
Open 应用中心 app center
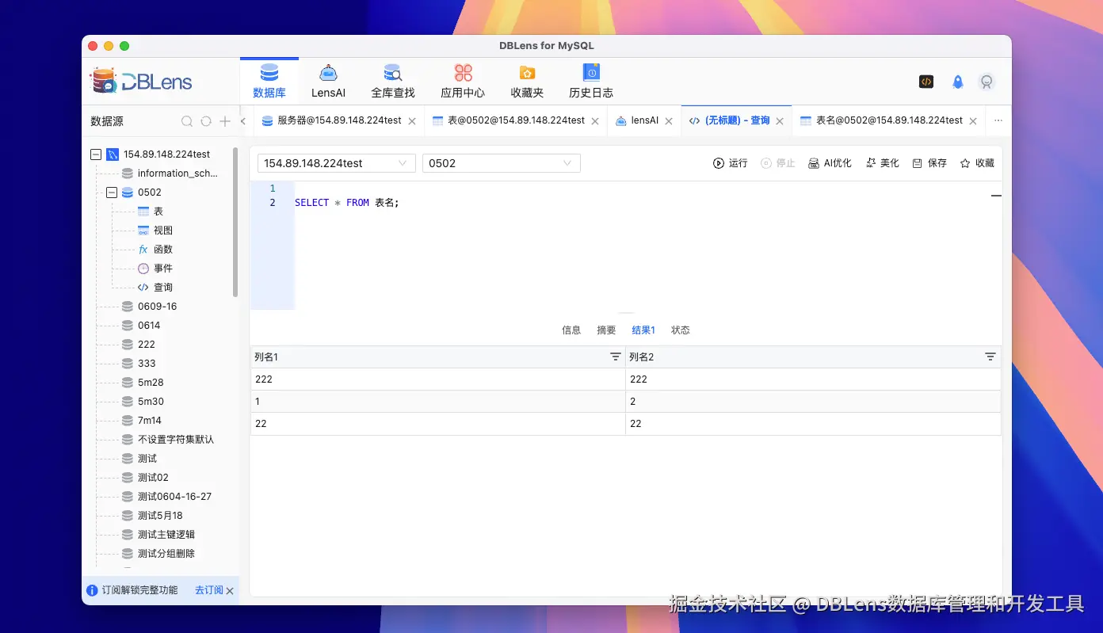click(x=463, y=82)
